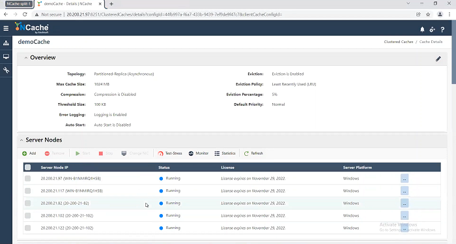Toggle the select-all nodes header checkbox
The width and height of the screenshot is (456, 244).
[27, 168]
